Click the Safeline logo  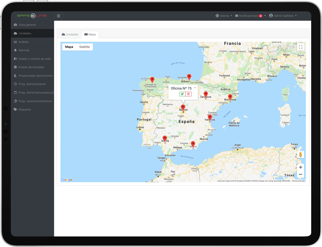click(x=32, y=16)
